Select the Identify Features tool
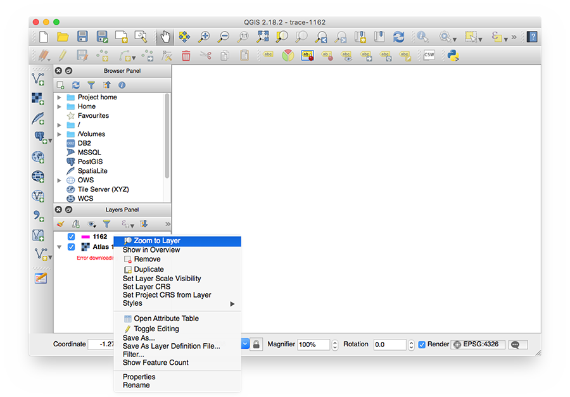This screenshot has height=397, width=570. (x=422, y=37)
